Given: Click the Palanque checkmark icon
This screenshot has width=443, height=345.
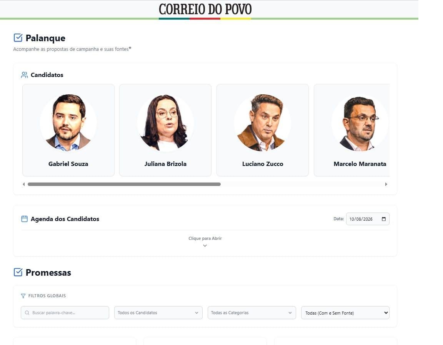Looking at the screenshot, I should tap(18, 38).
